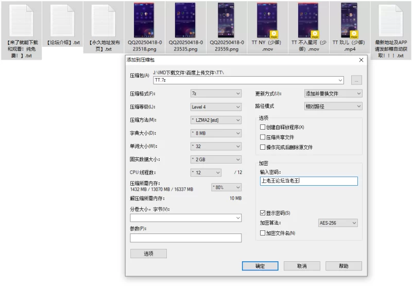This screenshot has width=412, height=288.
Task: Click the 输入密码 text field
Action: [x=308, y=181]
